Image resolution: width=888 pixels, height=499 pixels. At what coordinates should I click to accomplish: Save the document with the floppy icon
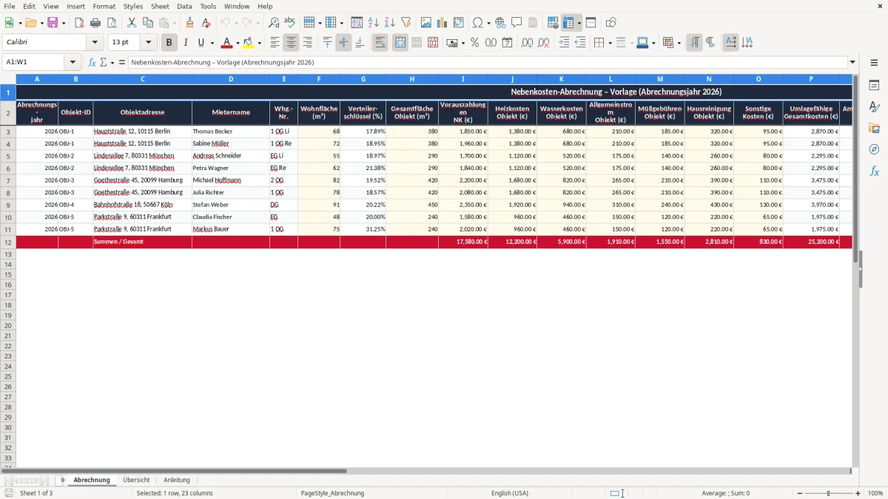[53, 23]
